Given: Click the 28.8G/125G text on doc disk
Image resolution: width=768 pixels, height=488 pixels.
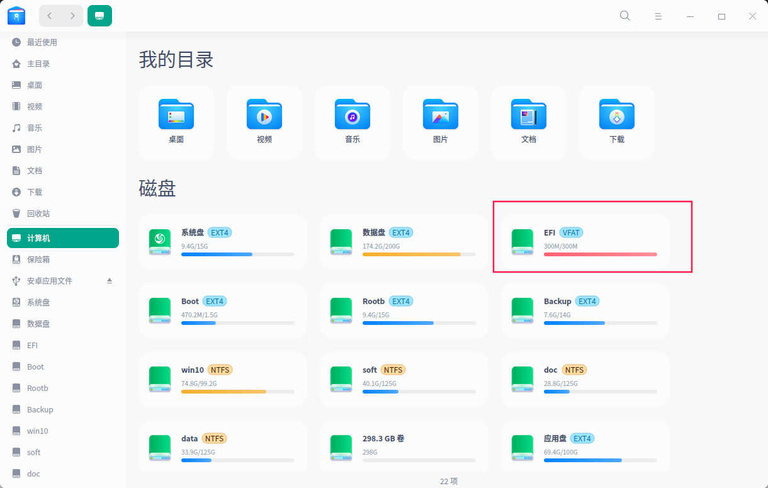Looking at the screenshot, I should point(560,383).
